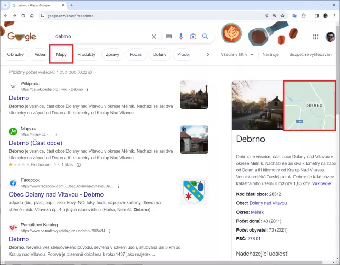The height and width of the screenshot is (265, 340).
Task: Open the Památkový Katalog Debrno link
Action: [x=19, y=239]
